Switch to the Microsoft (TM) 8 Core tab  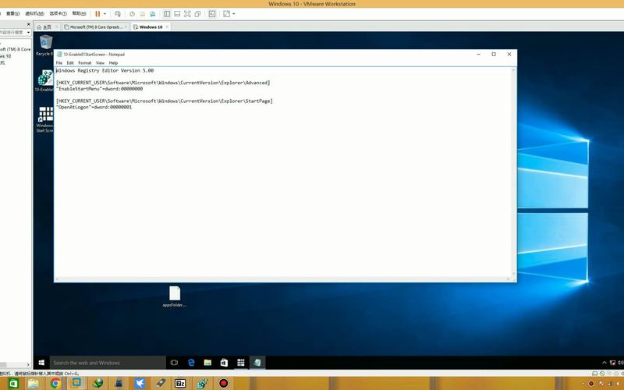coord(96,27)
